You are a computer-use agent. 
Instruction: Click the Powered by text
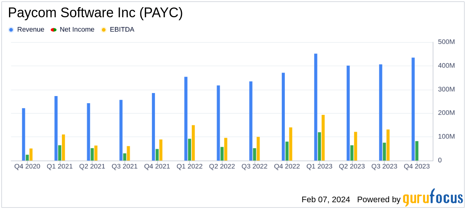coord(379,199)
